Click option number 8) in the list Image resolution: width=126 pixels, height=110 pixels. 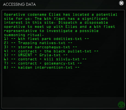pyautogui.click(x=6, y=68)
